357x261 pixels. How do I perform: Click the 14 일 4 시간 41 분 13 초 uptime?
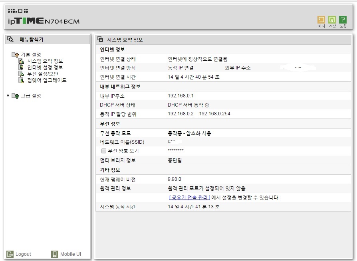click(194, 207)
